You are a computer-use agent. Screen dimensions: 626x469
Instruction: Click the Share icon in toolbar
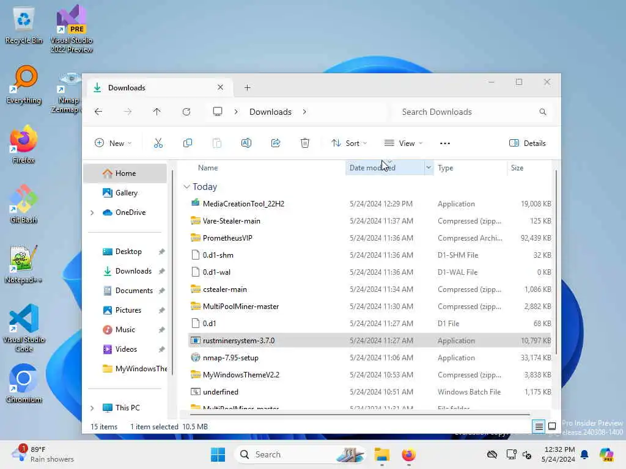276,143
